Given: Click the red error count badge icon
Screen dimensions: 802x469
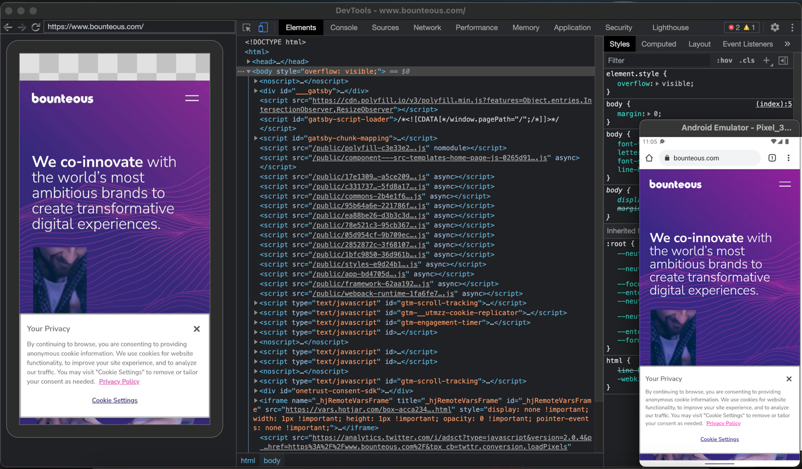Looking at the screenshot, I should tap(732, 27).
